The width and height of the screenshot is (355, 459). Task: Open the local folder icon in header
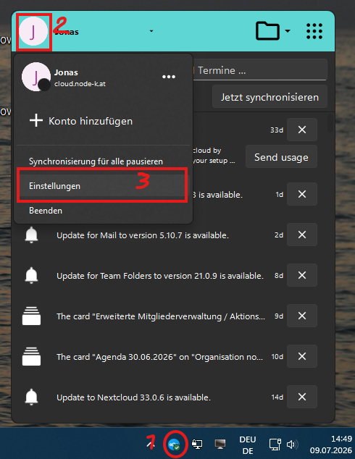coord(267,30)
